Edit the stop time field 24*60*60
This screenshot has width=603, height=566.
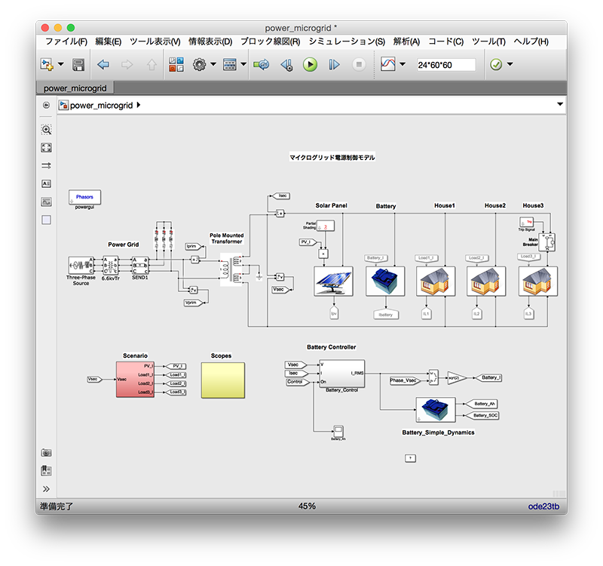click(x=446, y=65)
